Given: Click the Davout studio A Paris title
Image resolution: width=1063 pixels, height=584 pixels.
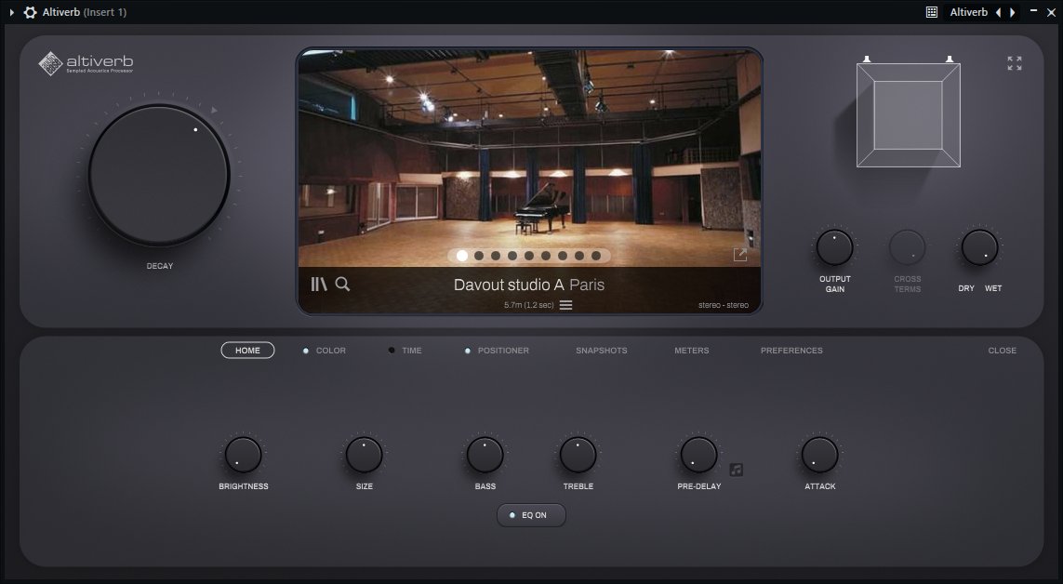Looking at the screenshot, I should coord(529,285).
